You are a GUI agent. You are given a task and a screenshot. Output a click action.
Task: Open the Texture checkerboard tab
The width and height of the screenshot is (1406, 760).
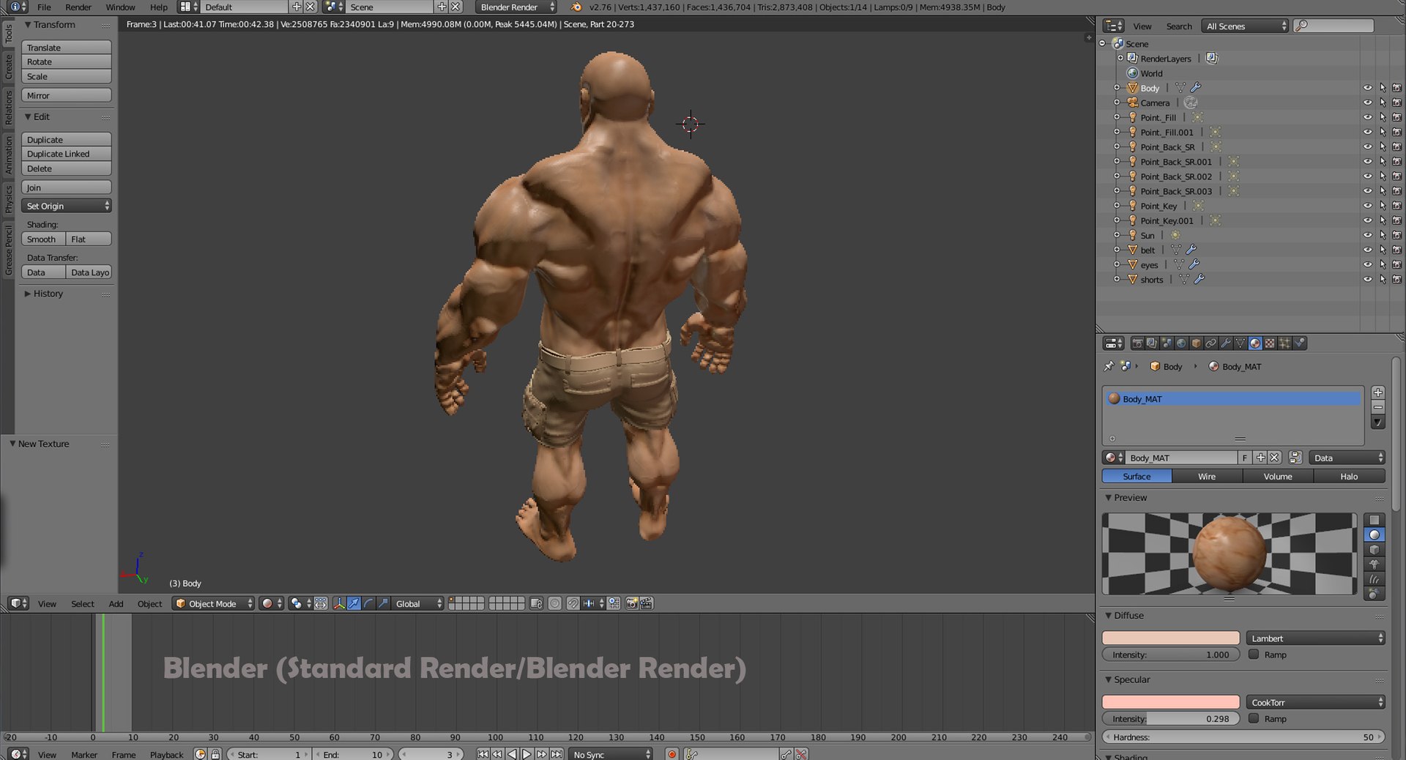(x=1270, y=343)
